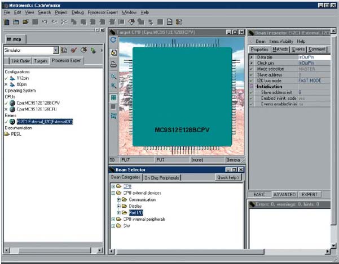The height and width of the screenshot is (264, 339).
Task: Select the EXPERT view button
Action: pos(310,194)
